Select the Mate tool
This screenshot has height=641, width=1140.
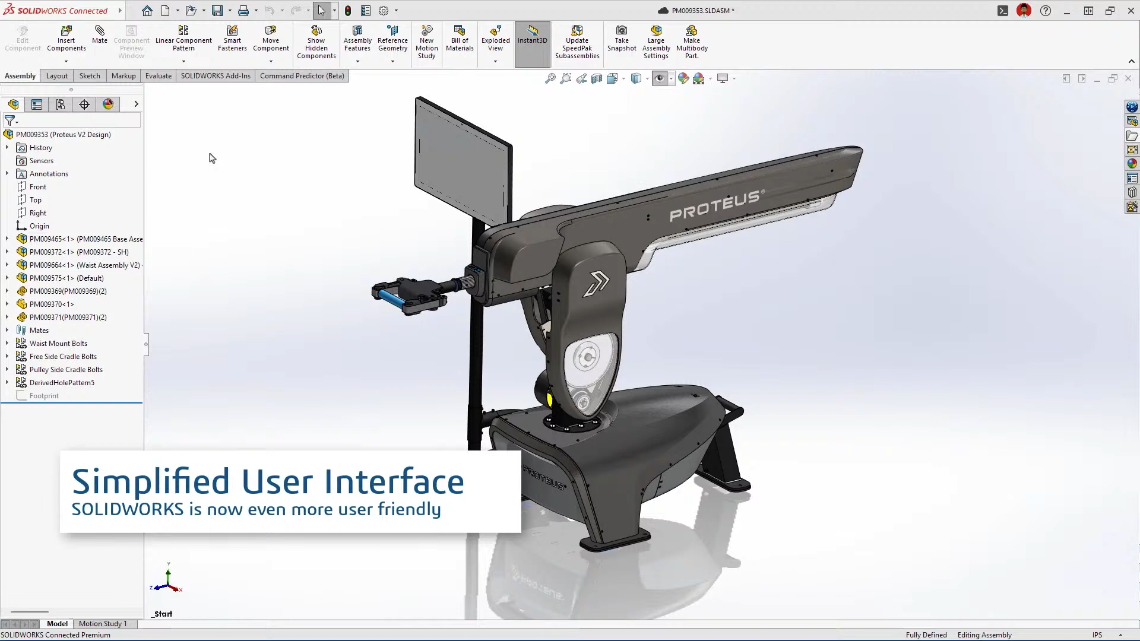click(99, 36)
